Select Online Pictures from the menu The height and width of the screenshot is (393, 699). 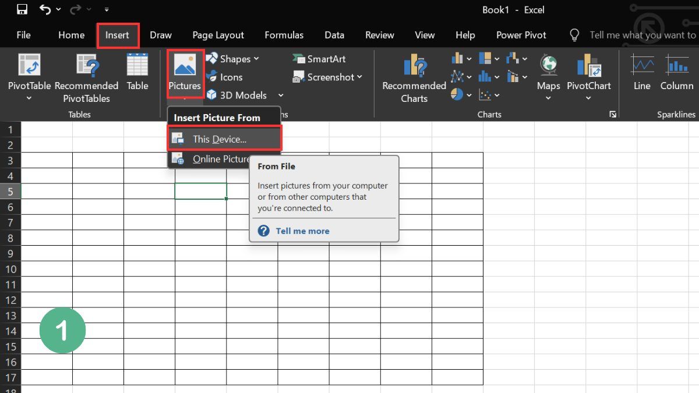(220, 159)
